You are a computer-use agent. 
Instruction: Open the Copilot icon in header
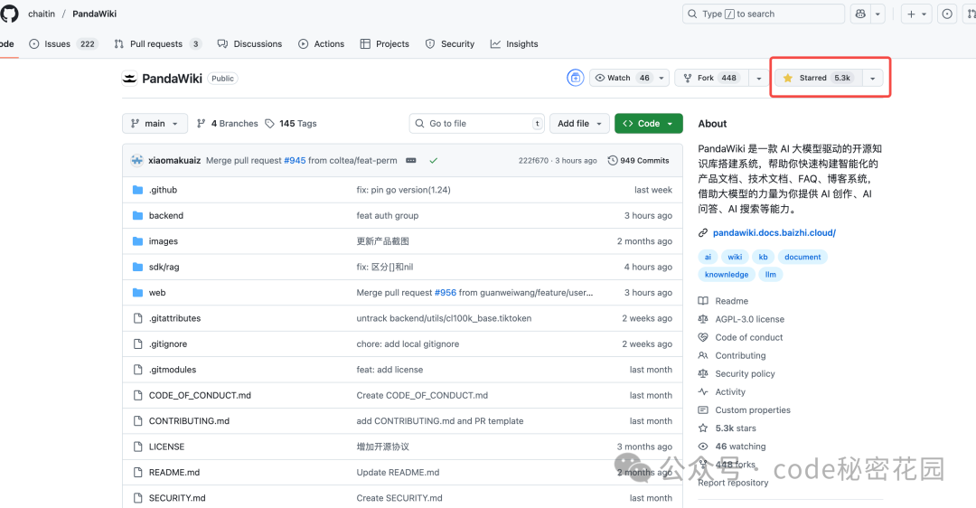[x=860, y=14]
